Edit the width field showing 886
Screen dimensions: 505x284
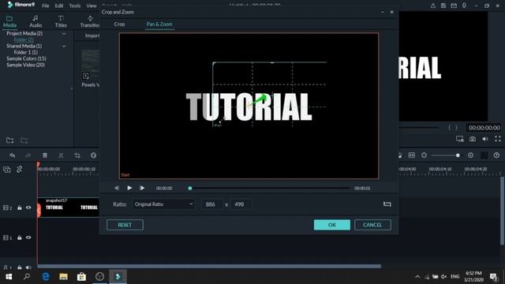coord(212,204)
